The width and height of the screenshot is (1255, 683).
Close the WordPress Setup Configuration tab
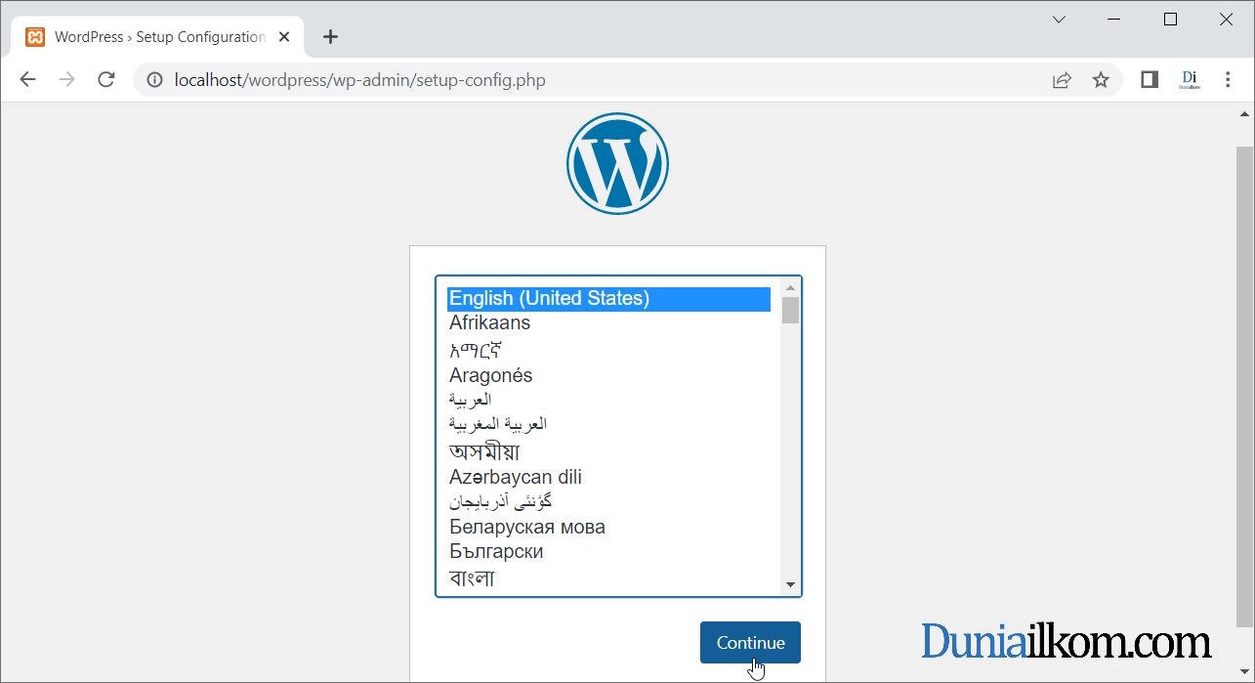284,37
